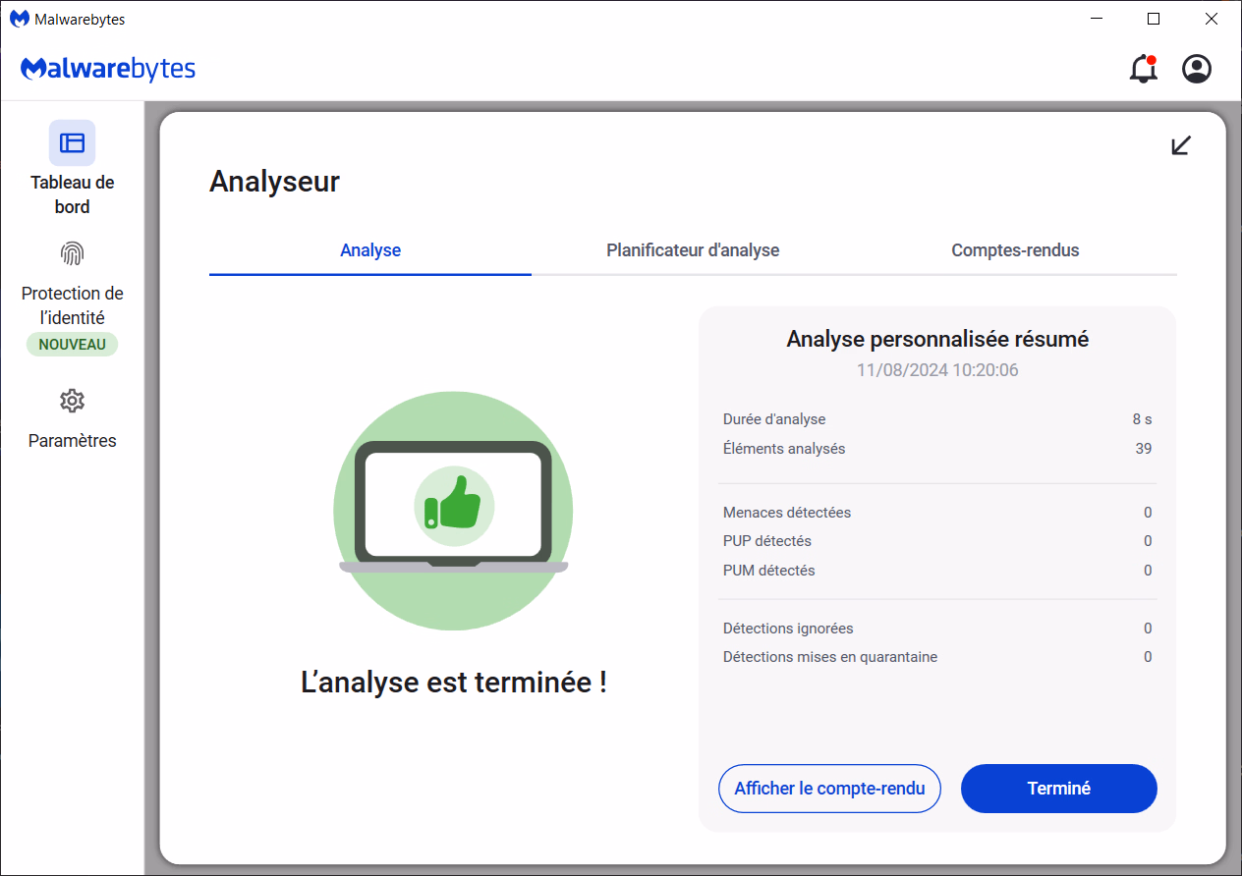Screen dimensions: 1242x876
Task: Click the Malwarebytes title bar app icon
Action: tap(19, 19)
